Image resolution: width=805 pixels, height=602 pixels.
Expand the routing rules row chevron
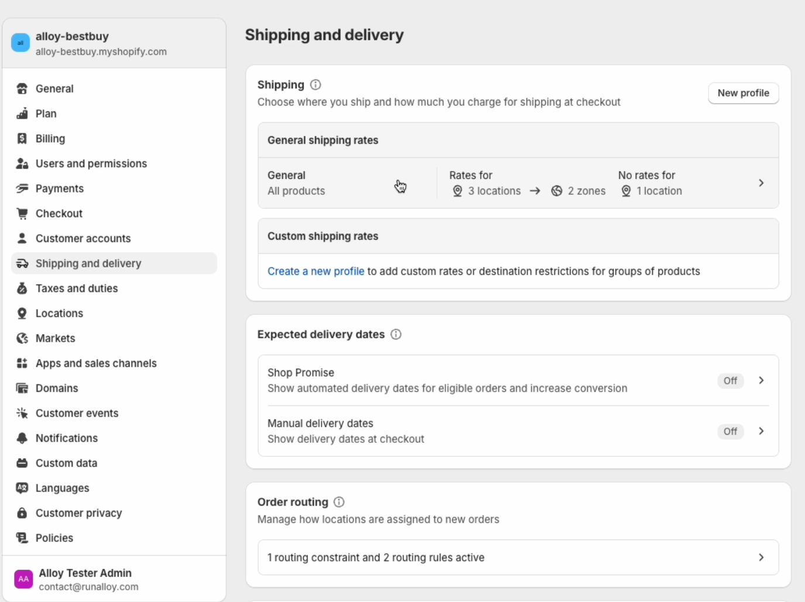click(x=761, y=558)
